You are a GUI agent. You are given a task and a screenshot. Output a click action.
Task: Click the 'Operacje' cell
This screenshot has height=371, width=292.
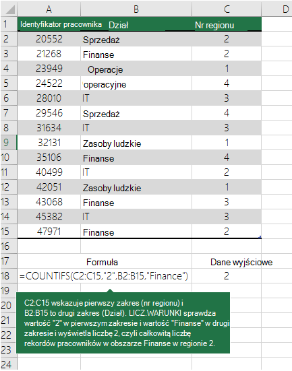136,69
